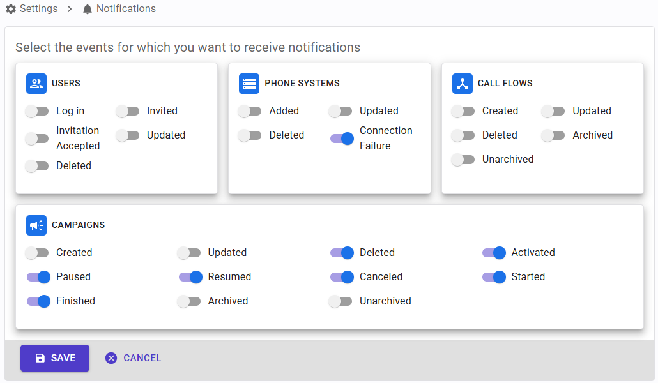Turn on Added notifications for Phone Systems

pyautogui.click(x=249, y=110)
